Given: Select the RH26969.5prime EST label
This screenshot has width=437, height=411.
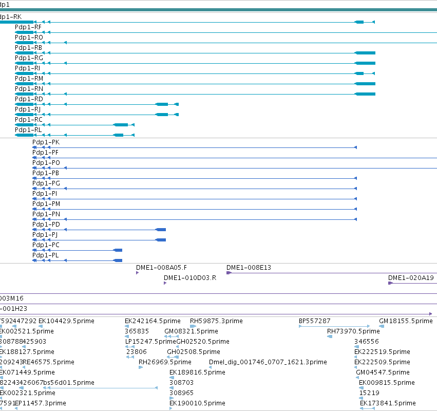Looking at the screenshot, I should [165, 363].
